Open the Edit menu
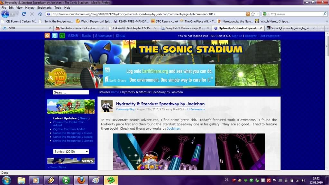 (x=11, y=8)
